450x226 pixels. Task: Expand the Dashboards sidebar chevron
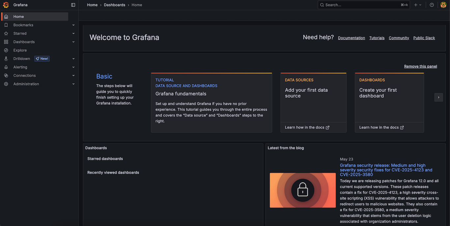coord(73,42)
